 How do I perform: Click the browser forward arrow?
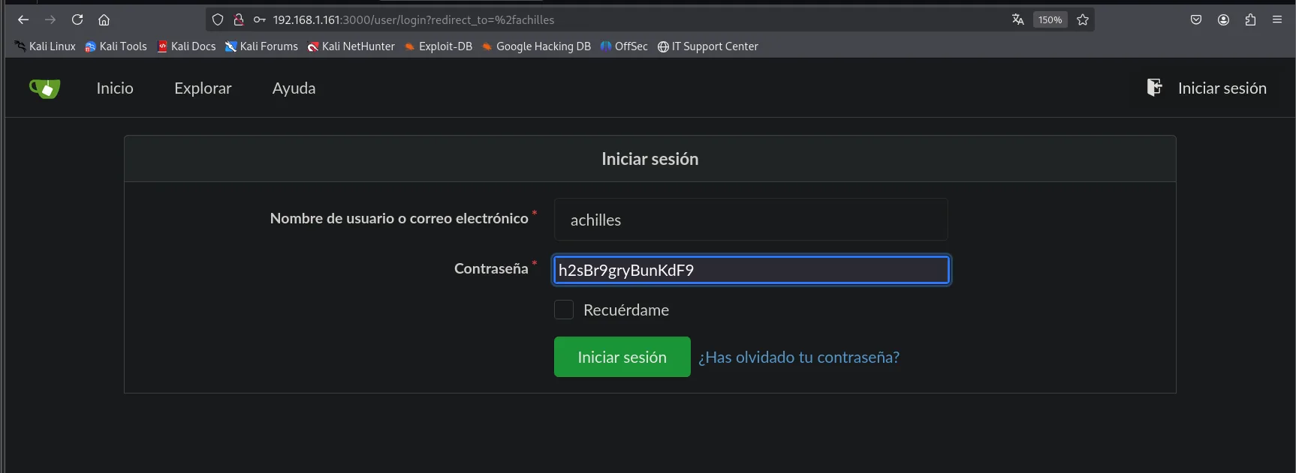pyautogui.click(x=50, y=20)
